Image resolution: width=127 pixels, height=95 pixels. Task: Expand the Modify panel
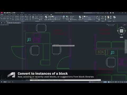pyautogui.click(x=23, y=21)
